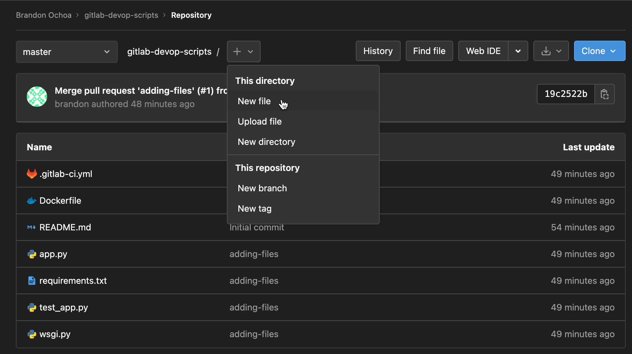The height and width of the screenshot is (354, 632).
Task: Expand the Web IDE options arrow
Action: (518, 51)
